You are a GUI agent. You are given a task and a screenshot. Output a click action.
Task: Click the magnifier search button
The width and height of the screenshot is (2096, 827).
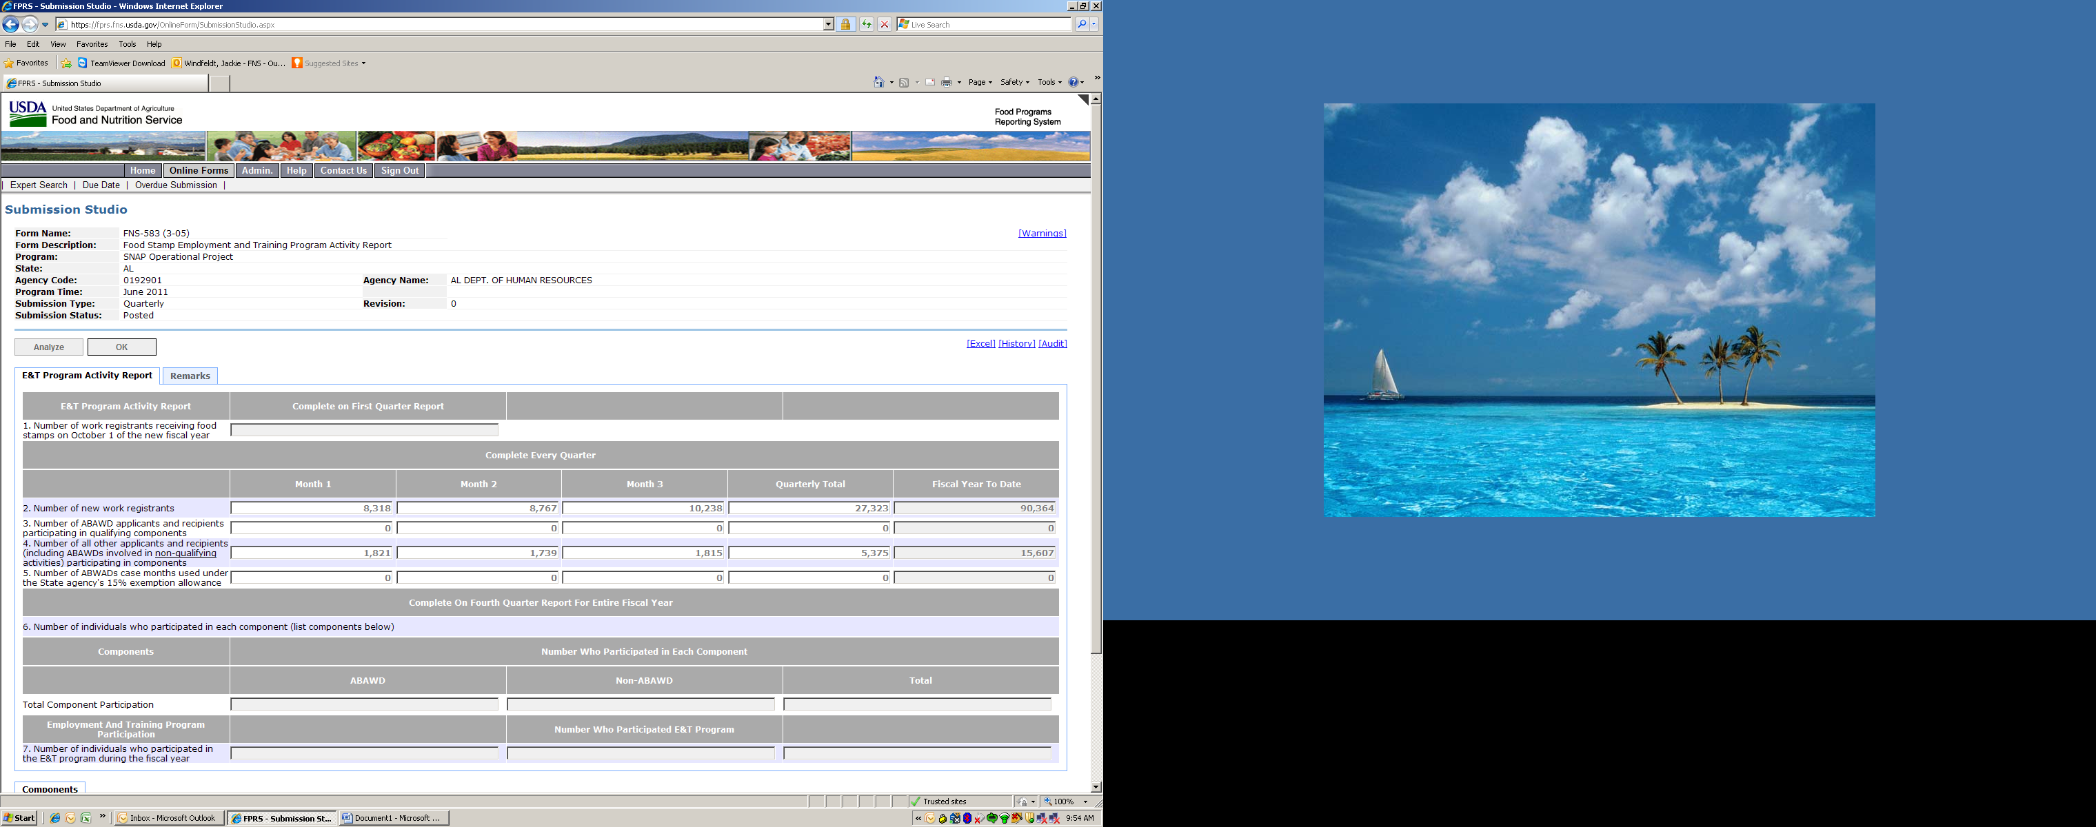tap(1081, 24)
